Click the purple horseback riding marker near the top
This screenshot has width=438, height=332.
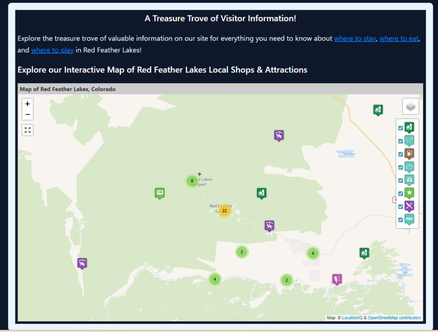click(279, 135)
